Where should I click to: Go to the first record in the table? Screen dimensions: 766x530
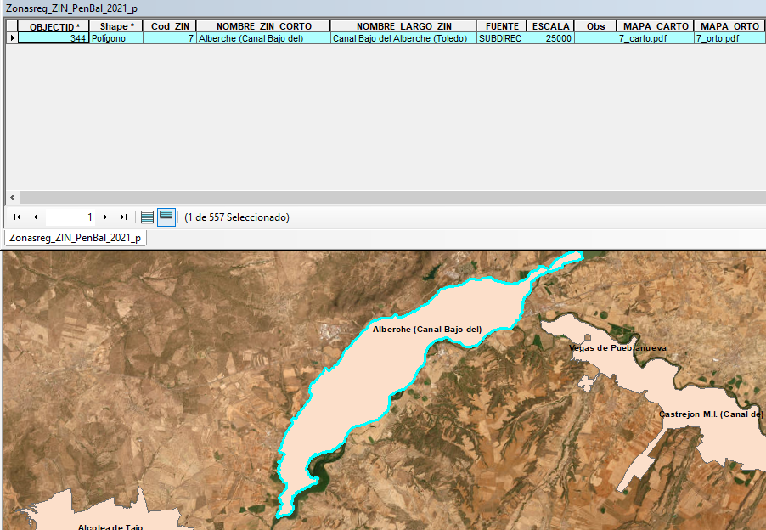(16, 217)
